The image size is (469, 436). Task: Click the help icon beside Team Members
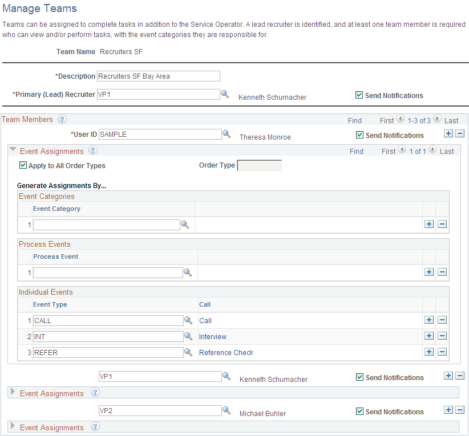click(62, 119)
